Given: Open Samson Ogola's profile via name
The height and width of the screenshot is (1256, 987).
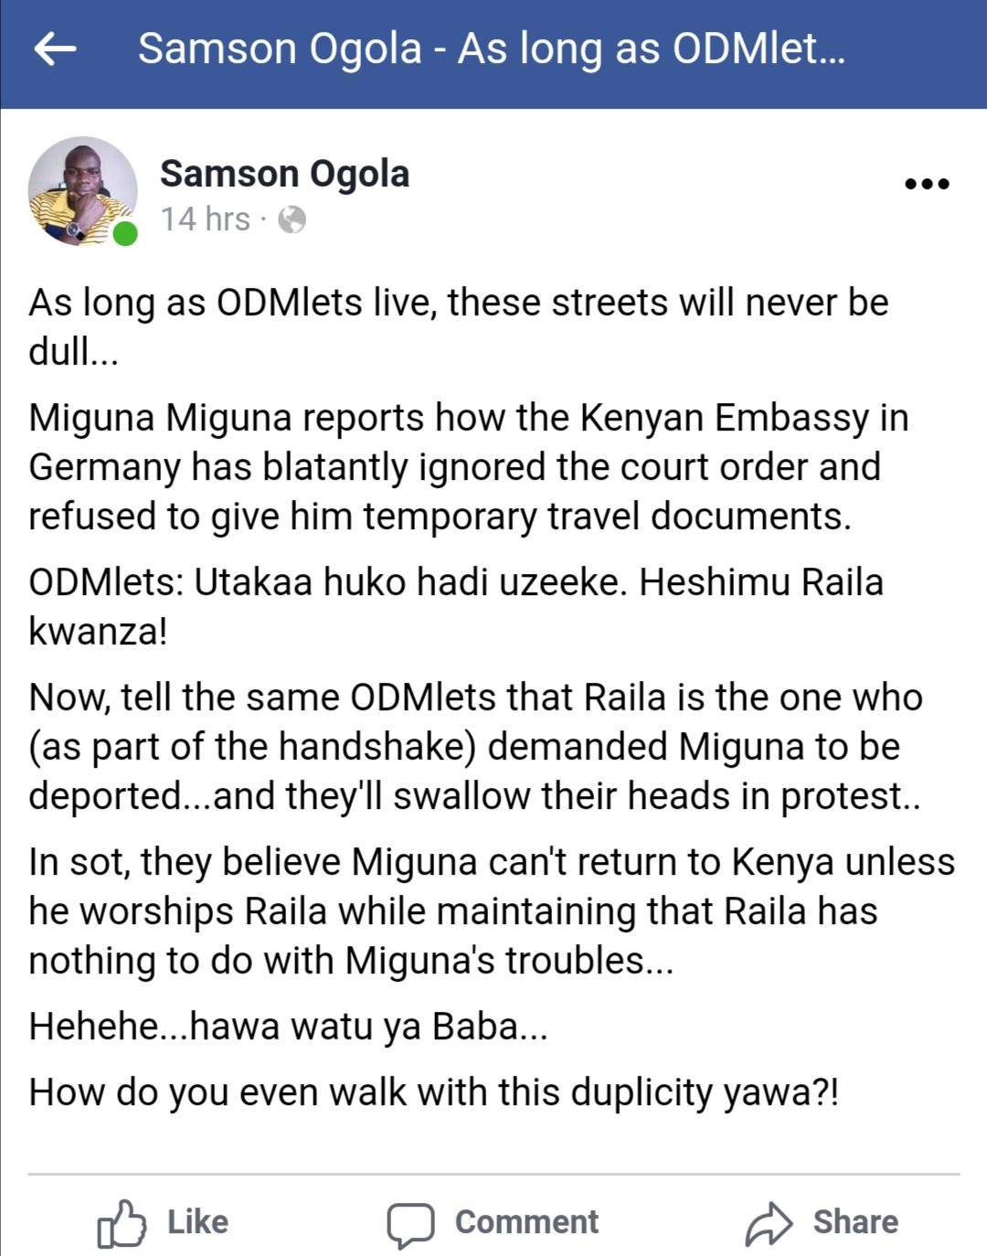Looking at the screenshot, I should [x=285, y=174].
